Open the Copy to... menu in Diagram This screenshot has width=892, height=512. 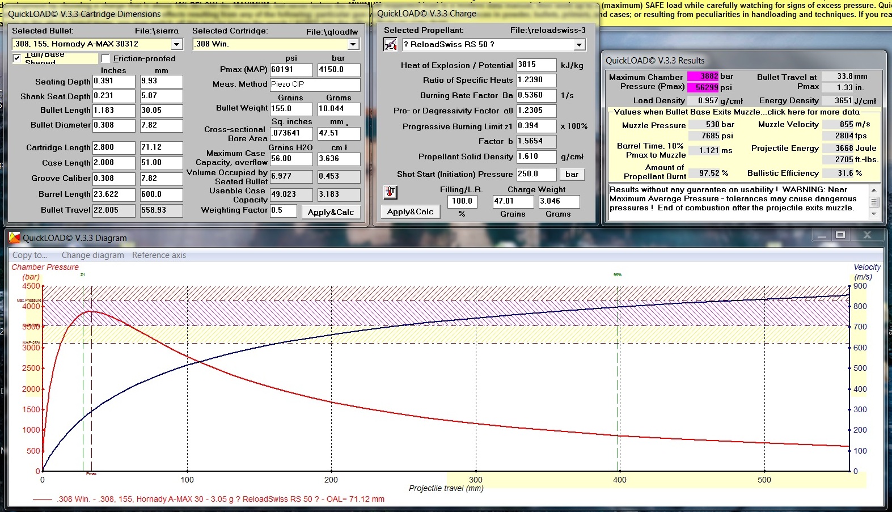pos(30,255)
